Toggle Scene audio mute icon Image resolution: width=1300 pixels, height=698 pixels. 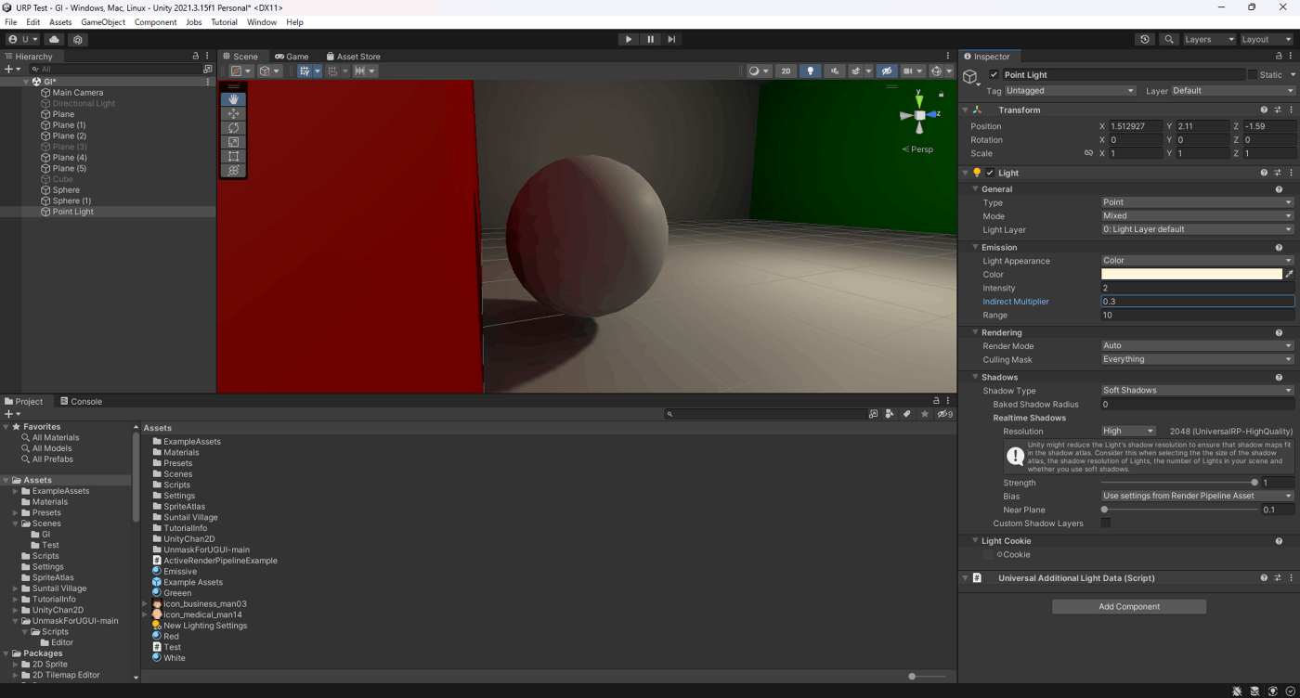(x=835, y=71)
